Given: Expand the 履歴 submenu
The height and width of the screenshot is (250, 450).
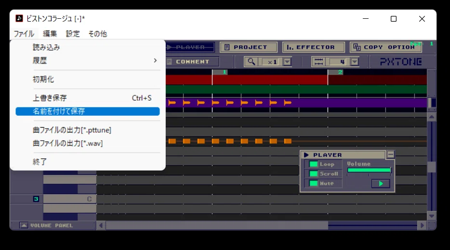Looking at the screenshot, I should pos(88,61).
